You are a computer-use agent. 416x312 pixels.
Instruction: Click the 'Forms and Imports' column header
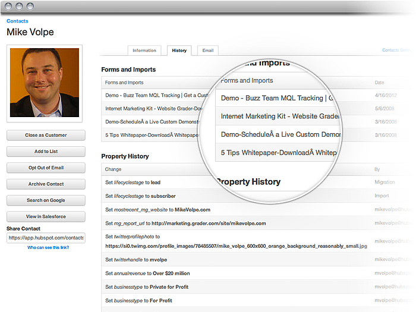pyautogui.click(x=124, y=83)
